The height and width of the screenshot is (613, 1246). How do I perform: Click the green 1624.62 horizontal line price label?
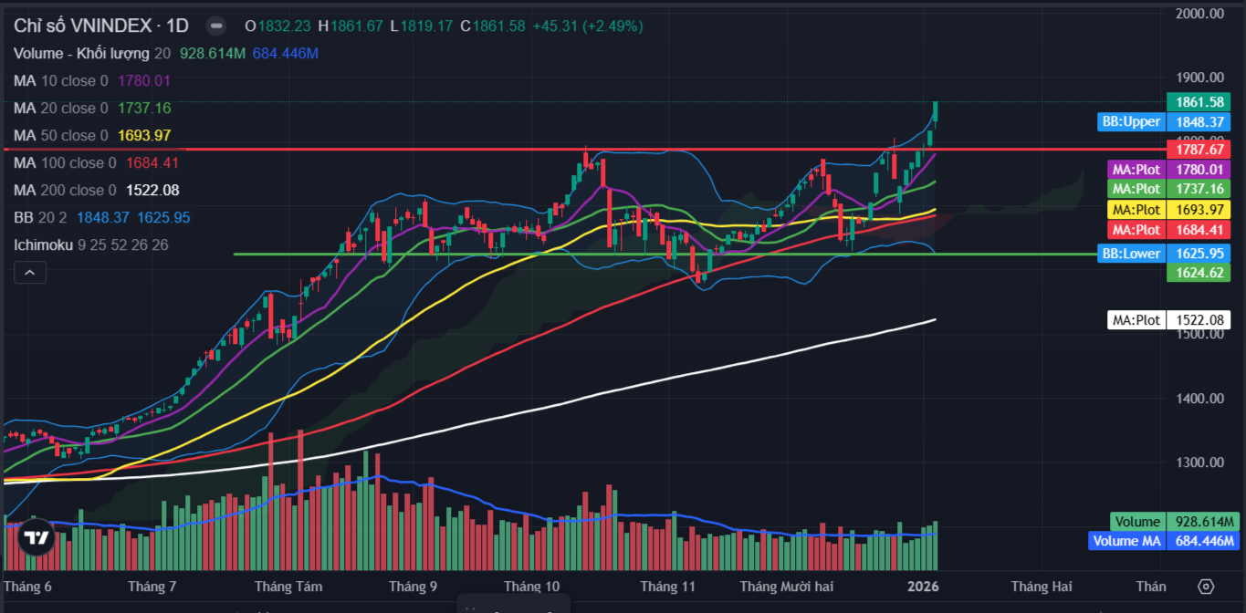(x=1198, y=272)
